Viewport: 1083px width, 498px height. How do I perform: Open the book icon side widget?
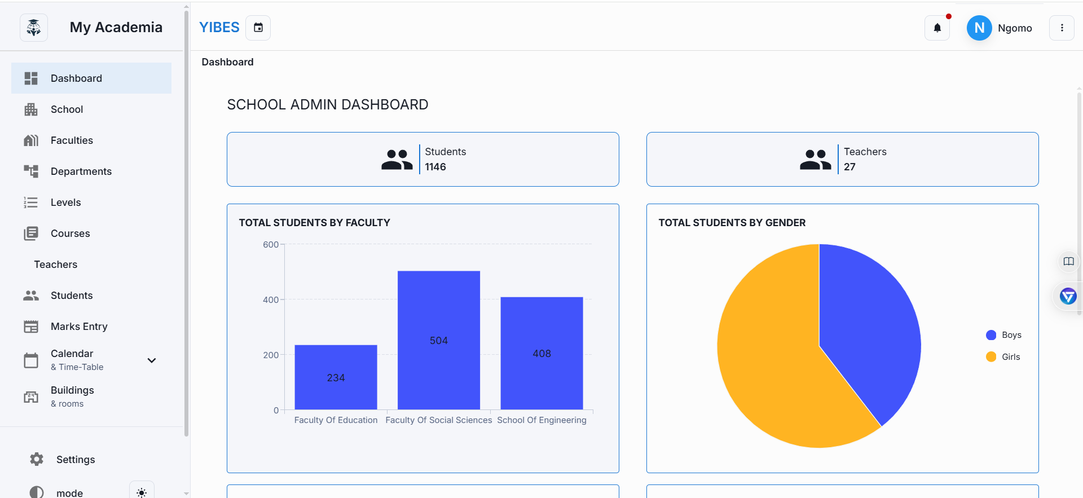[1068, 261]
